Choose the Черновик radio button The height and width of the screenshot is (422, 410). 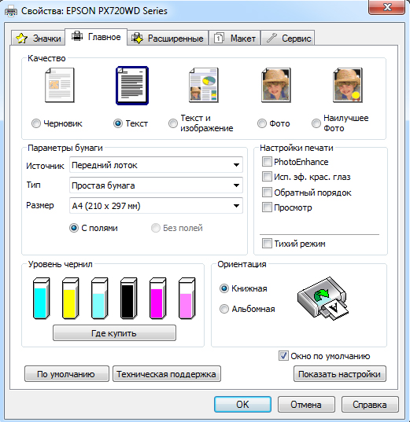pos(36,123)
